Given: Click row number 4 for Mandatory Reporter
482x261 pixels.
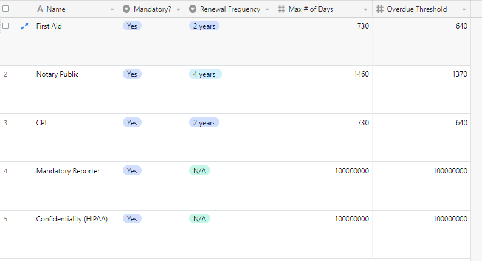Looking at the screenshot, I should click(x=5, y=171).
